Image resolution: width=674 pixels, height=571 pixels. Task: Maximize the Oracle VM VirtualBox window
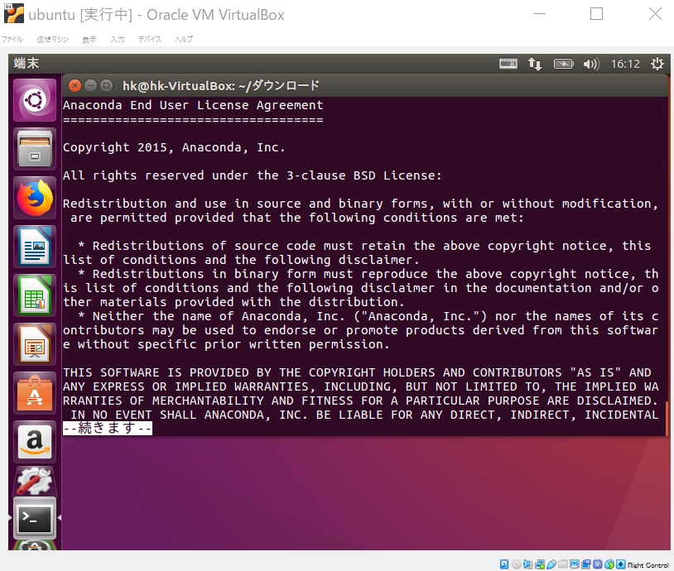click(x=596, y=14)
